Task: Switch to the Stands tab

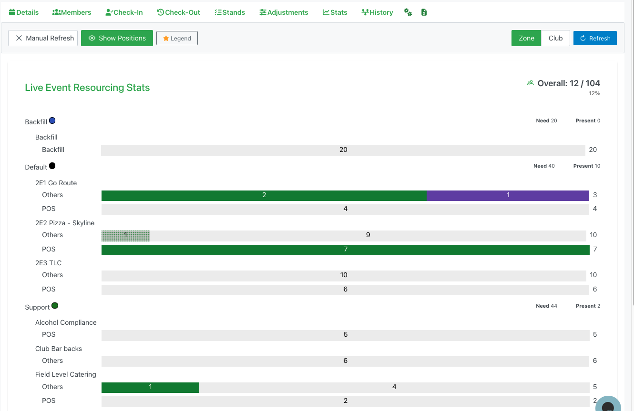Action: [x=230, y=12]
